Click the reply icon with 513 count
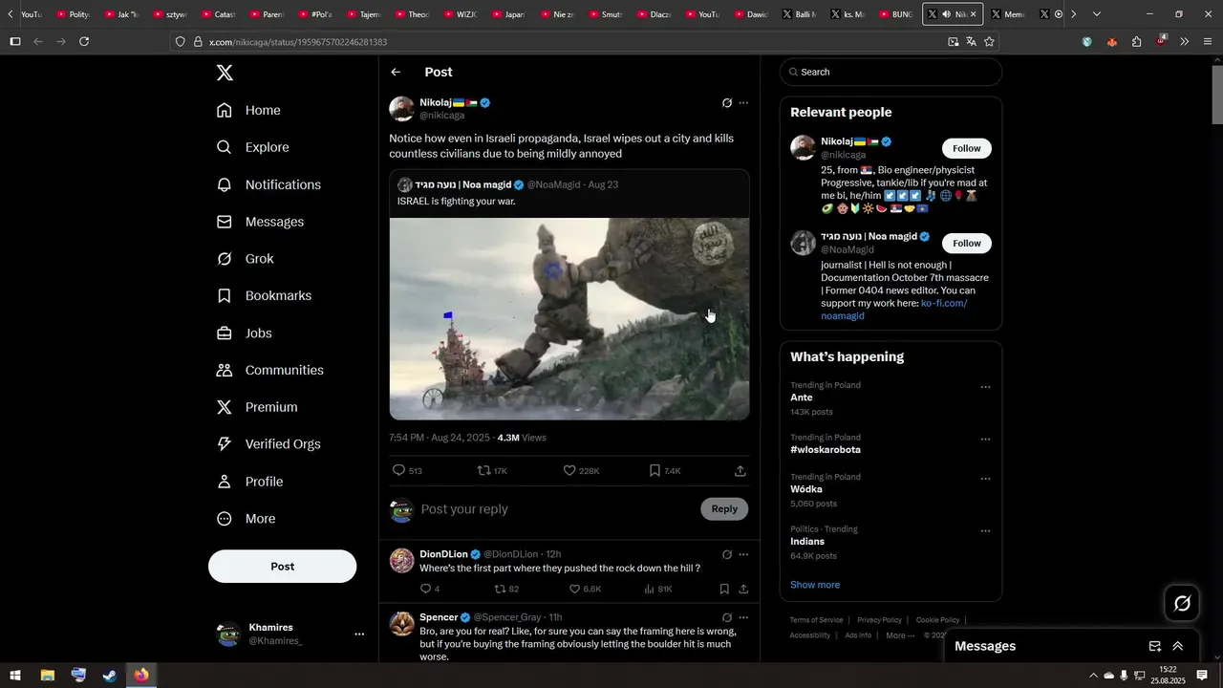 [407, 471]
